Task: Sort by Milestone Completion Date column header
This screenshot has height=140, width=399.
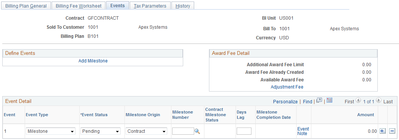Action: [x=273, y=115]
